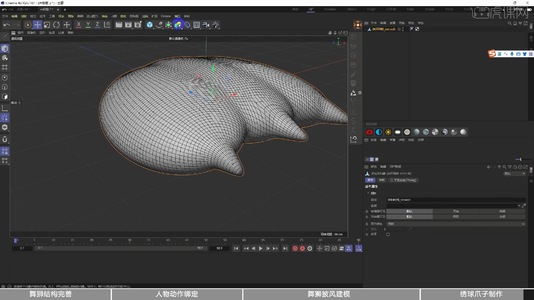Switch to model mode in left sidebar
Image resolution: width=534 pixels, height=300 pixels.
[5, 48]
